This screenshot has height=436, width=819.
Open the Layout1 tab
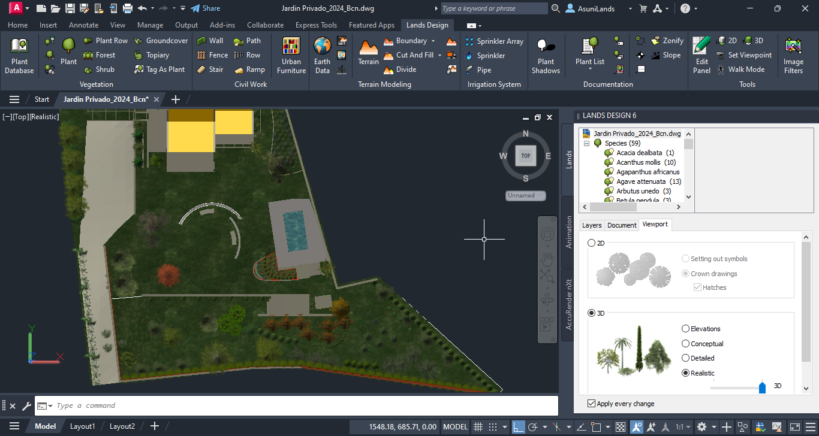(83, 426)
